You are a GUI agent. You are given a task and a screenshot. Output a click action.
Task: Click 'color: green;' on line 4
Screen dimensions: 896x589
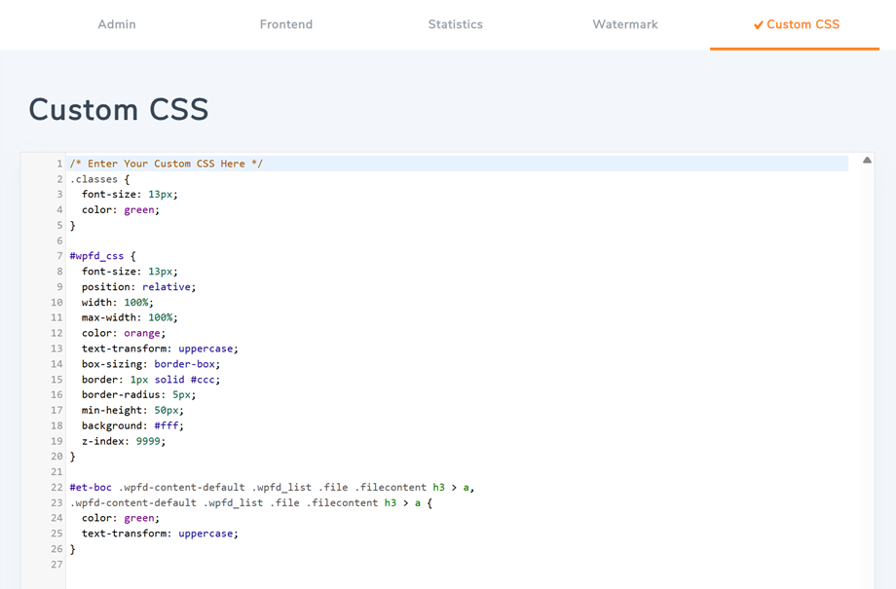pyautogui.click(x=121, y=209)
